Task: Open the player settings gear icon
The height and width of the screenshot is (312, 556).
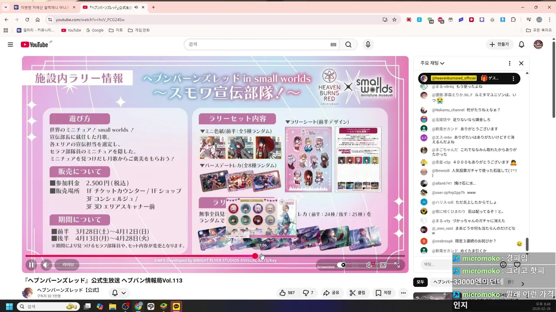Action: click(369, 265)
